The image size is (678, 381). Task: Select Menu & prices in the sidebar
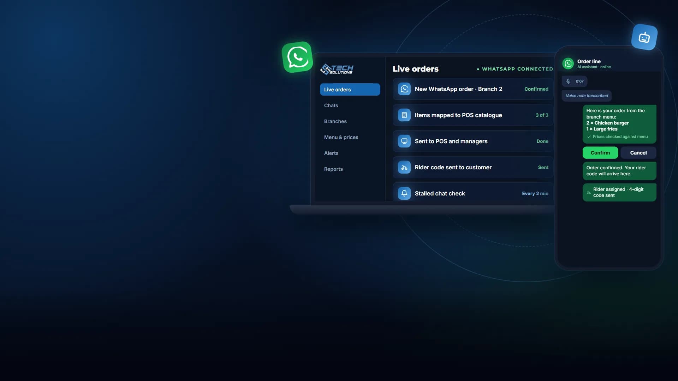[341, 137]
